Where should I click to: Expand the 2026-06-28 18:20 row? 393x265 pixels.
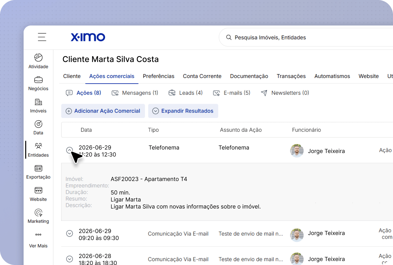click(69, 259)
